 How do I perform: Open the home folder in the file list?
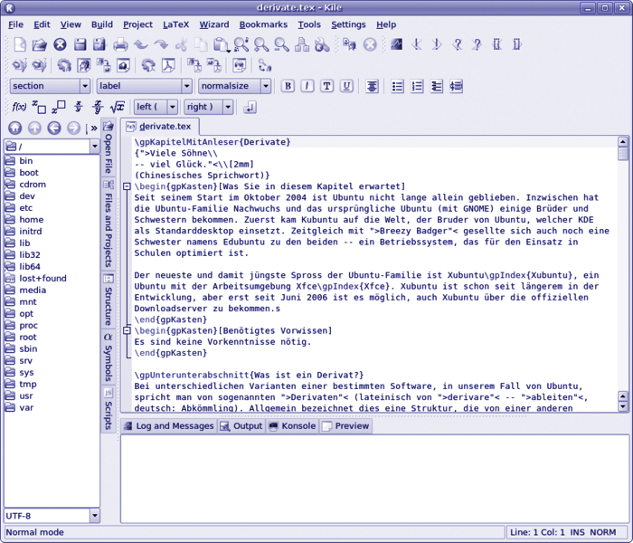pyautogui.click(x=31, y=219)
